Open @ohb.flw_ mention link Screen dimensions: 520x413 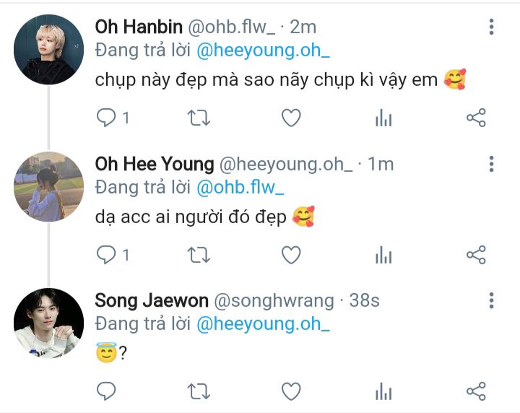[240, 188]
